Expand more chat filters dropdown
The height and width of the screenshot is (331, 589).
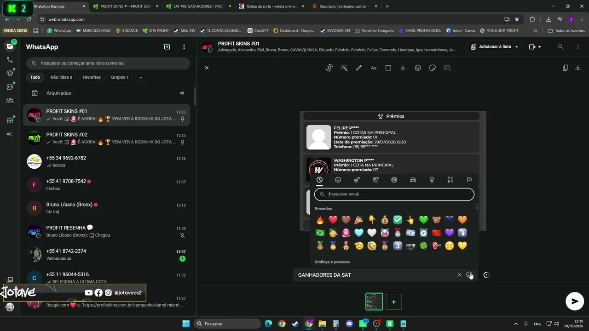[141, 77]
